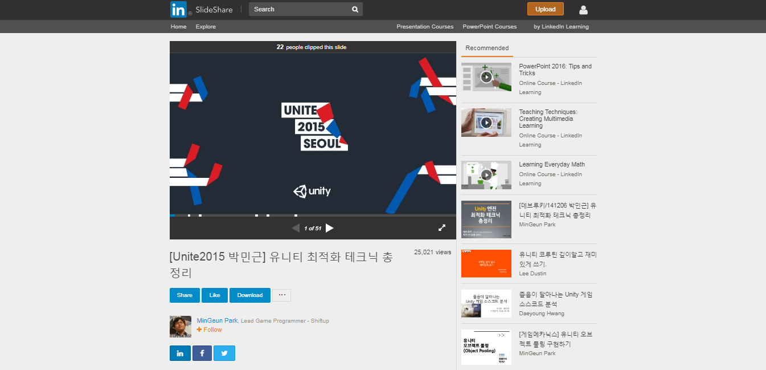Click the blue Share button

[185, 295]
